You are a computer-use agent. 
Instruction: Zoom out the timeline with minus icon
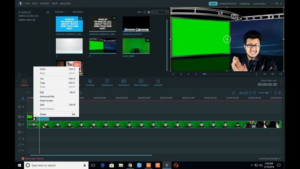pos(250,93)
